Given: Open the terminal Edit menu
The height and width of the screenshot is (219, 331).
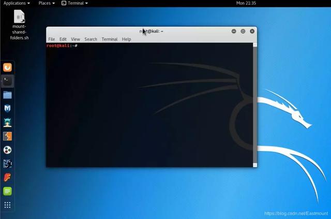Looking at the screenshot, I should pos(63,39).
